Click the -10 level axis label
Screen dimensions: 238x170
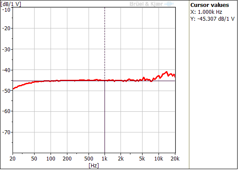(x=6, y=10)
